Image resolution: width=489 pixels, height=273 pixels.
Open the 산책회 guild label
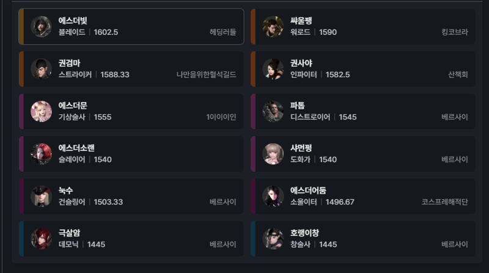[x=458, y=75]
